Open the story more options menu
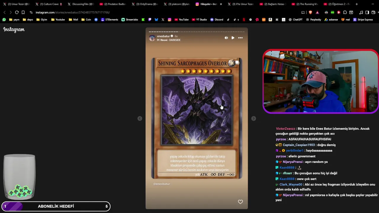 click(240, 38)
